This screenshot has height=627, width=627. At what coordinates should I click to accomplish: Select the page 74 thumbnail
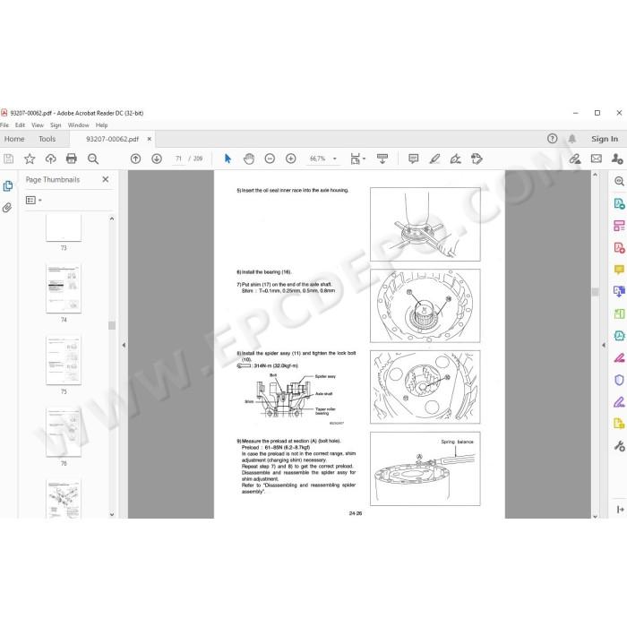64,288
